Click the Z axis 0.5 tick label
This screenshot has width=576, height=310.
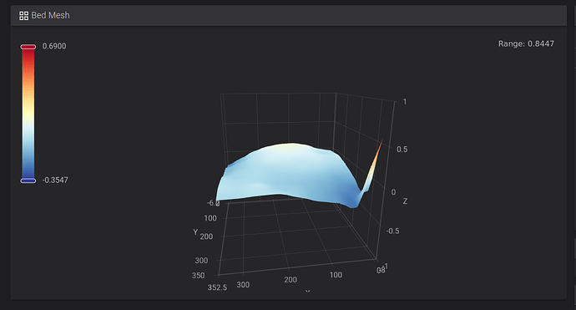point(402,150)
